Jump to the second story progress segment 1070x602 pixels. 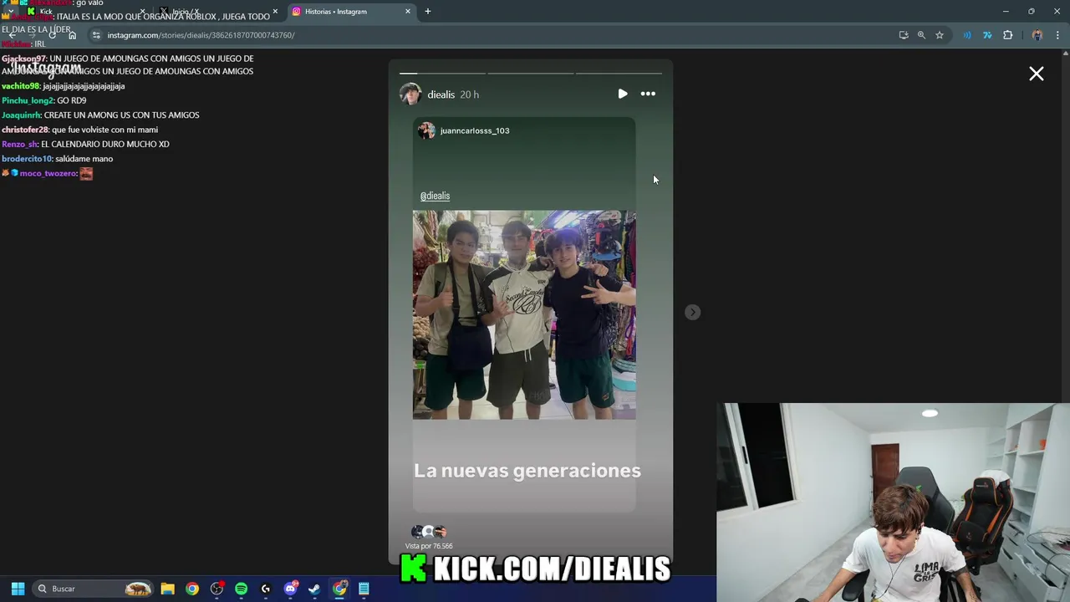pyautogui.click(x=530, y=74)
